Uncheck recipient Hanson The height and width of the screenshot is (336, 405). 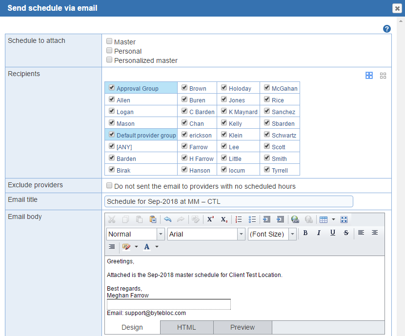coord(184,169)
